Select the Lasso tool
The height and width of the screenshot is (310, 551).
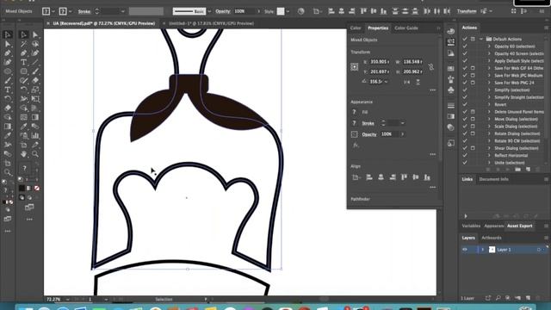(35, 44)
